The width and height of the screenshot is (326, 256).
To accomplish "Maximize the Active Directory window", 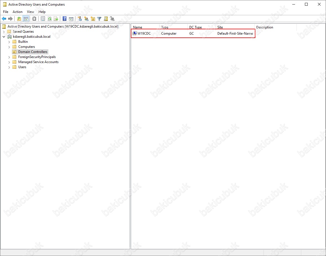I will coord(306,5).
